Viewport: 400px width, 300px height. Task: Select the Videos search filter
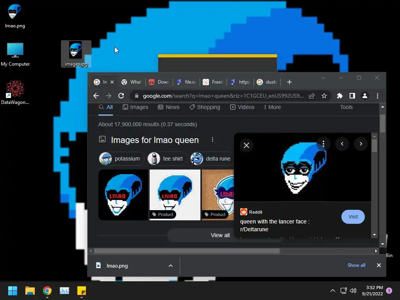(242, 107)
